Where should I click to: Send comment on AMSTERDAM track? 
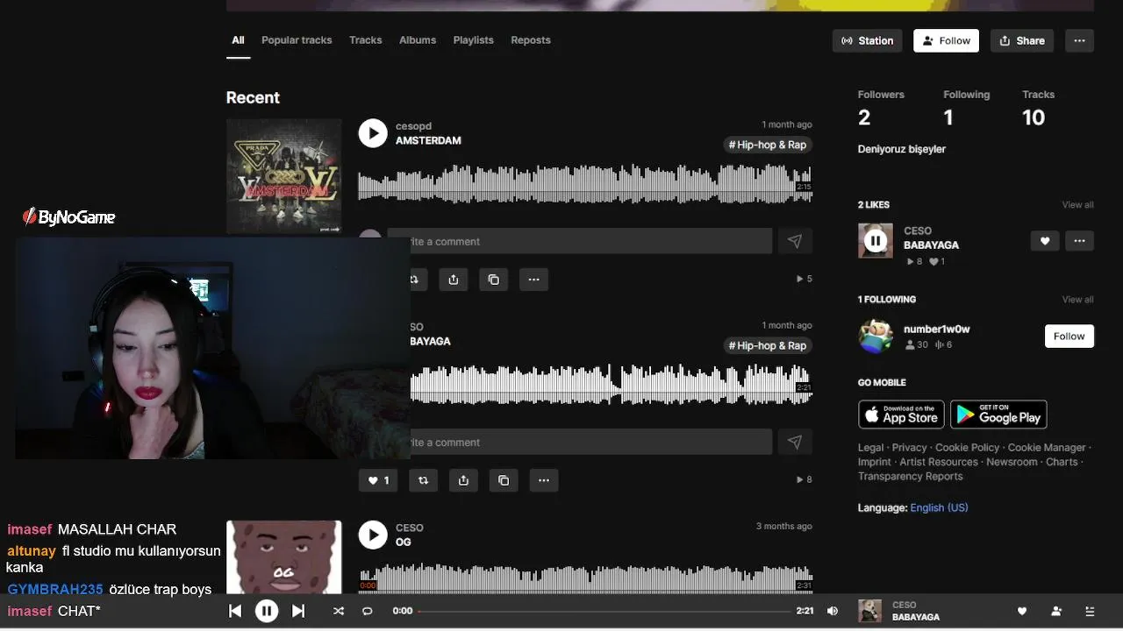click(x=795, y=241)
